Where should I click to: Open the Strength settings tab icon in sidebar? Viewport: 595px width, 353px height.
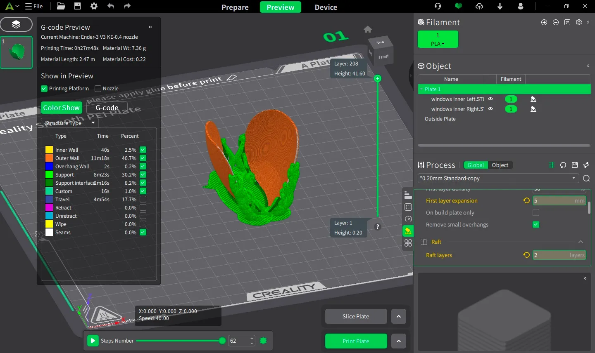click(x=408, y=207)
